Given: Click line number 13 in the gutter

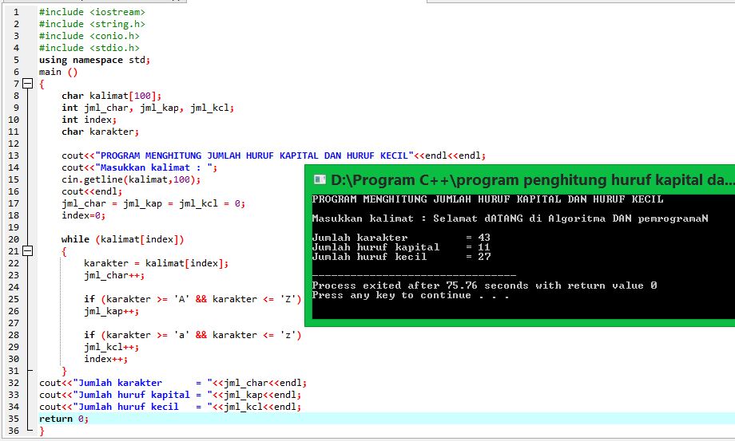Looking at the screenshot, I should (14, 156).
